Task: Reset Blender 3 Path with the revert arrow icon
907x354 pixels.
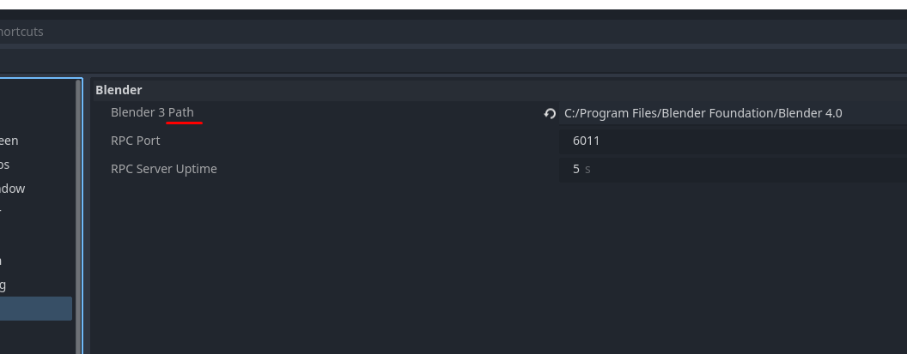Action: point(550,114)
